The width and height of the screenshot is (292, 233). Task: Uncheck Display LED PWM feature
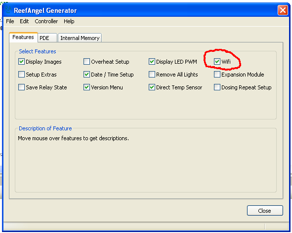152,61
